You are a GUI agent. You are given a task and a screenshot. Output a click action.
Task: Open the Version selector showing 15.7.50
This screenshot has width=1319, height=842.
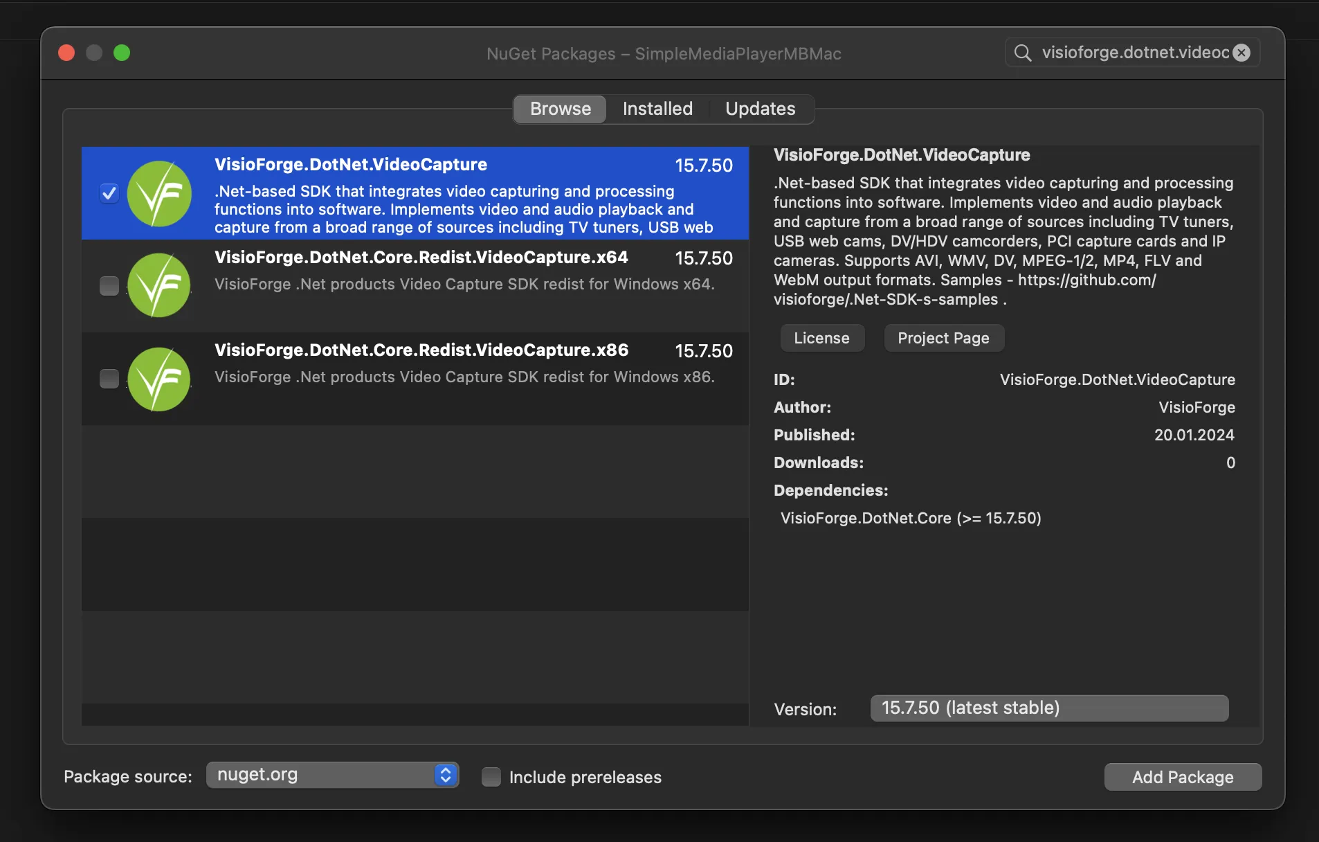click(1048, 708)
